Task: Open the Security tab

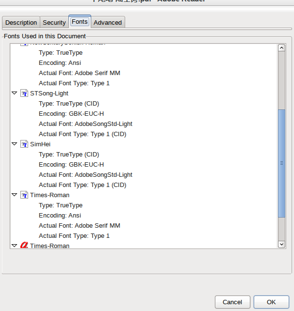Action: (54, 22)
